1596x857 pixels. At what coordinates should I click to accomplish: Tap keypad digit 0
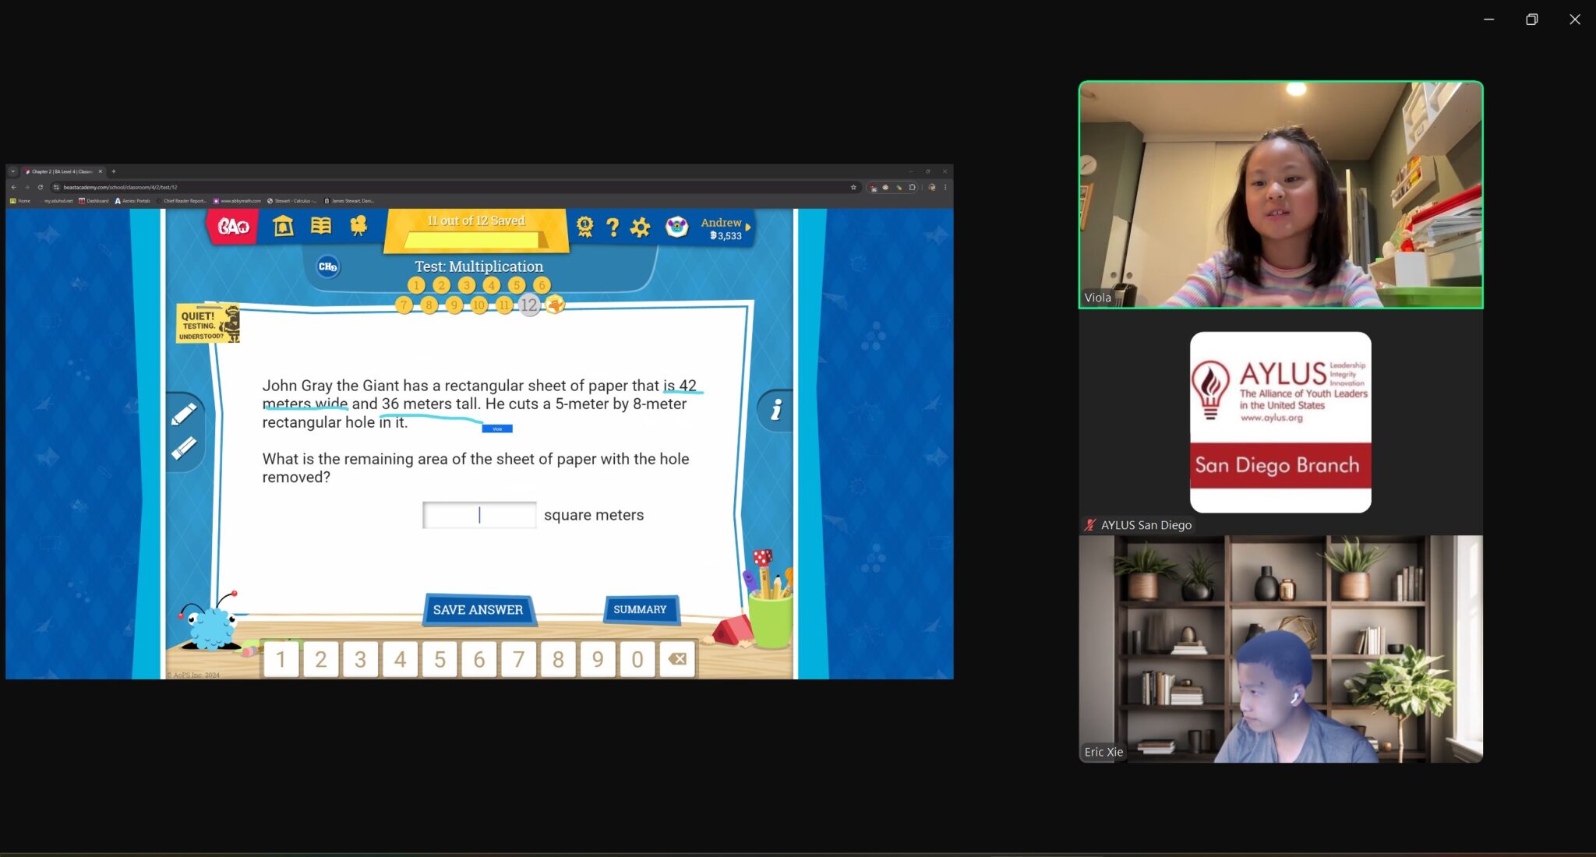[637, 660]
